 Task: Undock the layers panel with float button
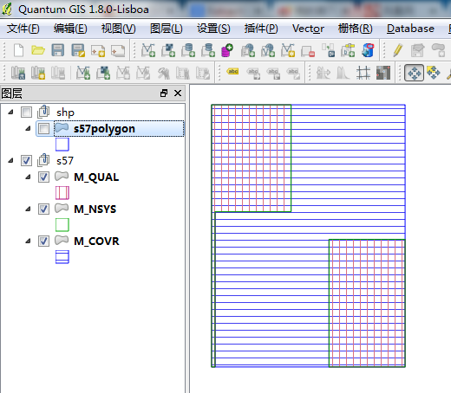click(x=164, y=93)
